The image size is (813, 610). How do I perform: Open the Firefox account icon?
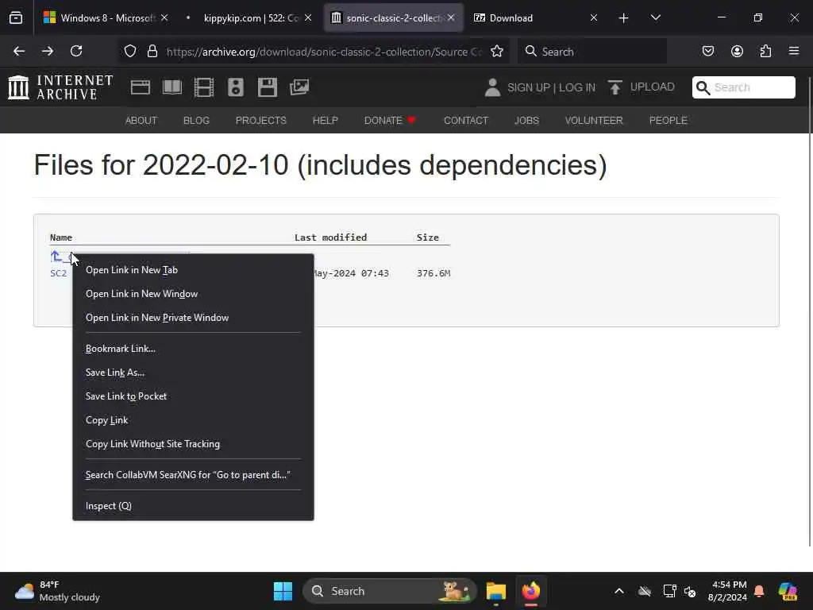[737, 51]
